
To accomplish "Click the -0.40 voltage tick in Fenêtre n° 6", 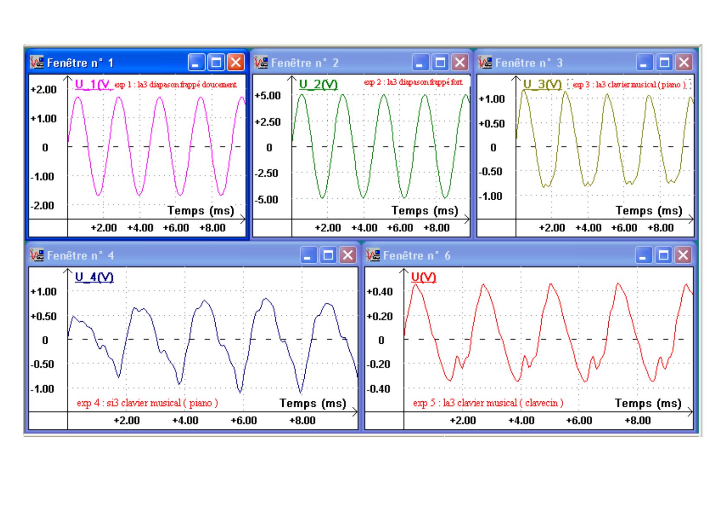I will (x=379, y=389).
